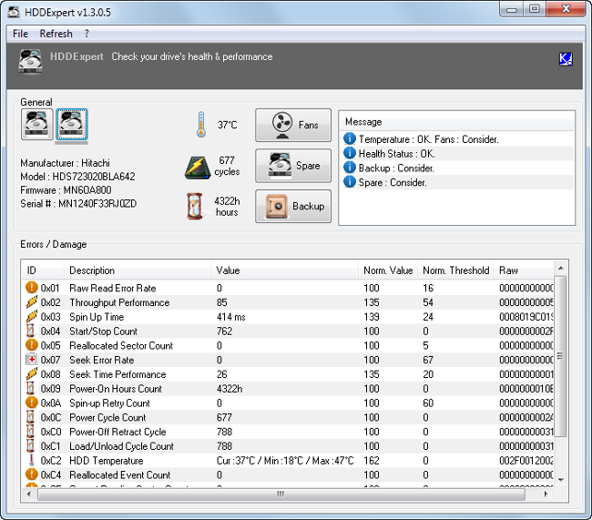Select the Reallocated Sector Count row
This screenshot has height=520, width=592.
click(x=289, y=345)
